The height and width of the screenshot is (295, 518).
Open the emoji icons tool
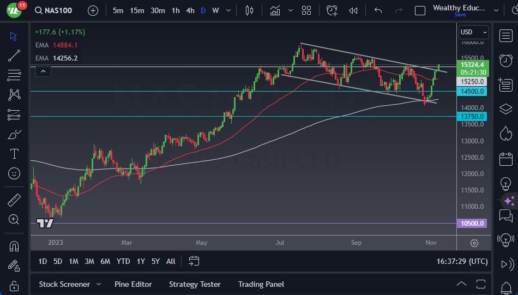[15, 173]
